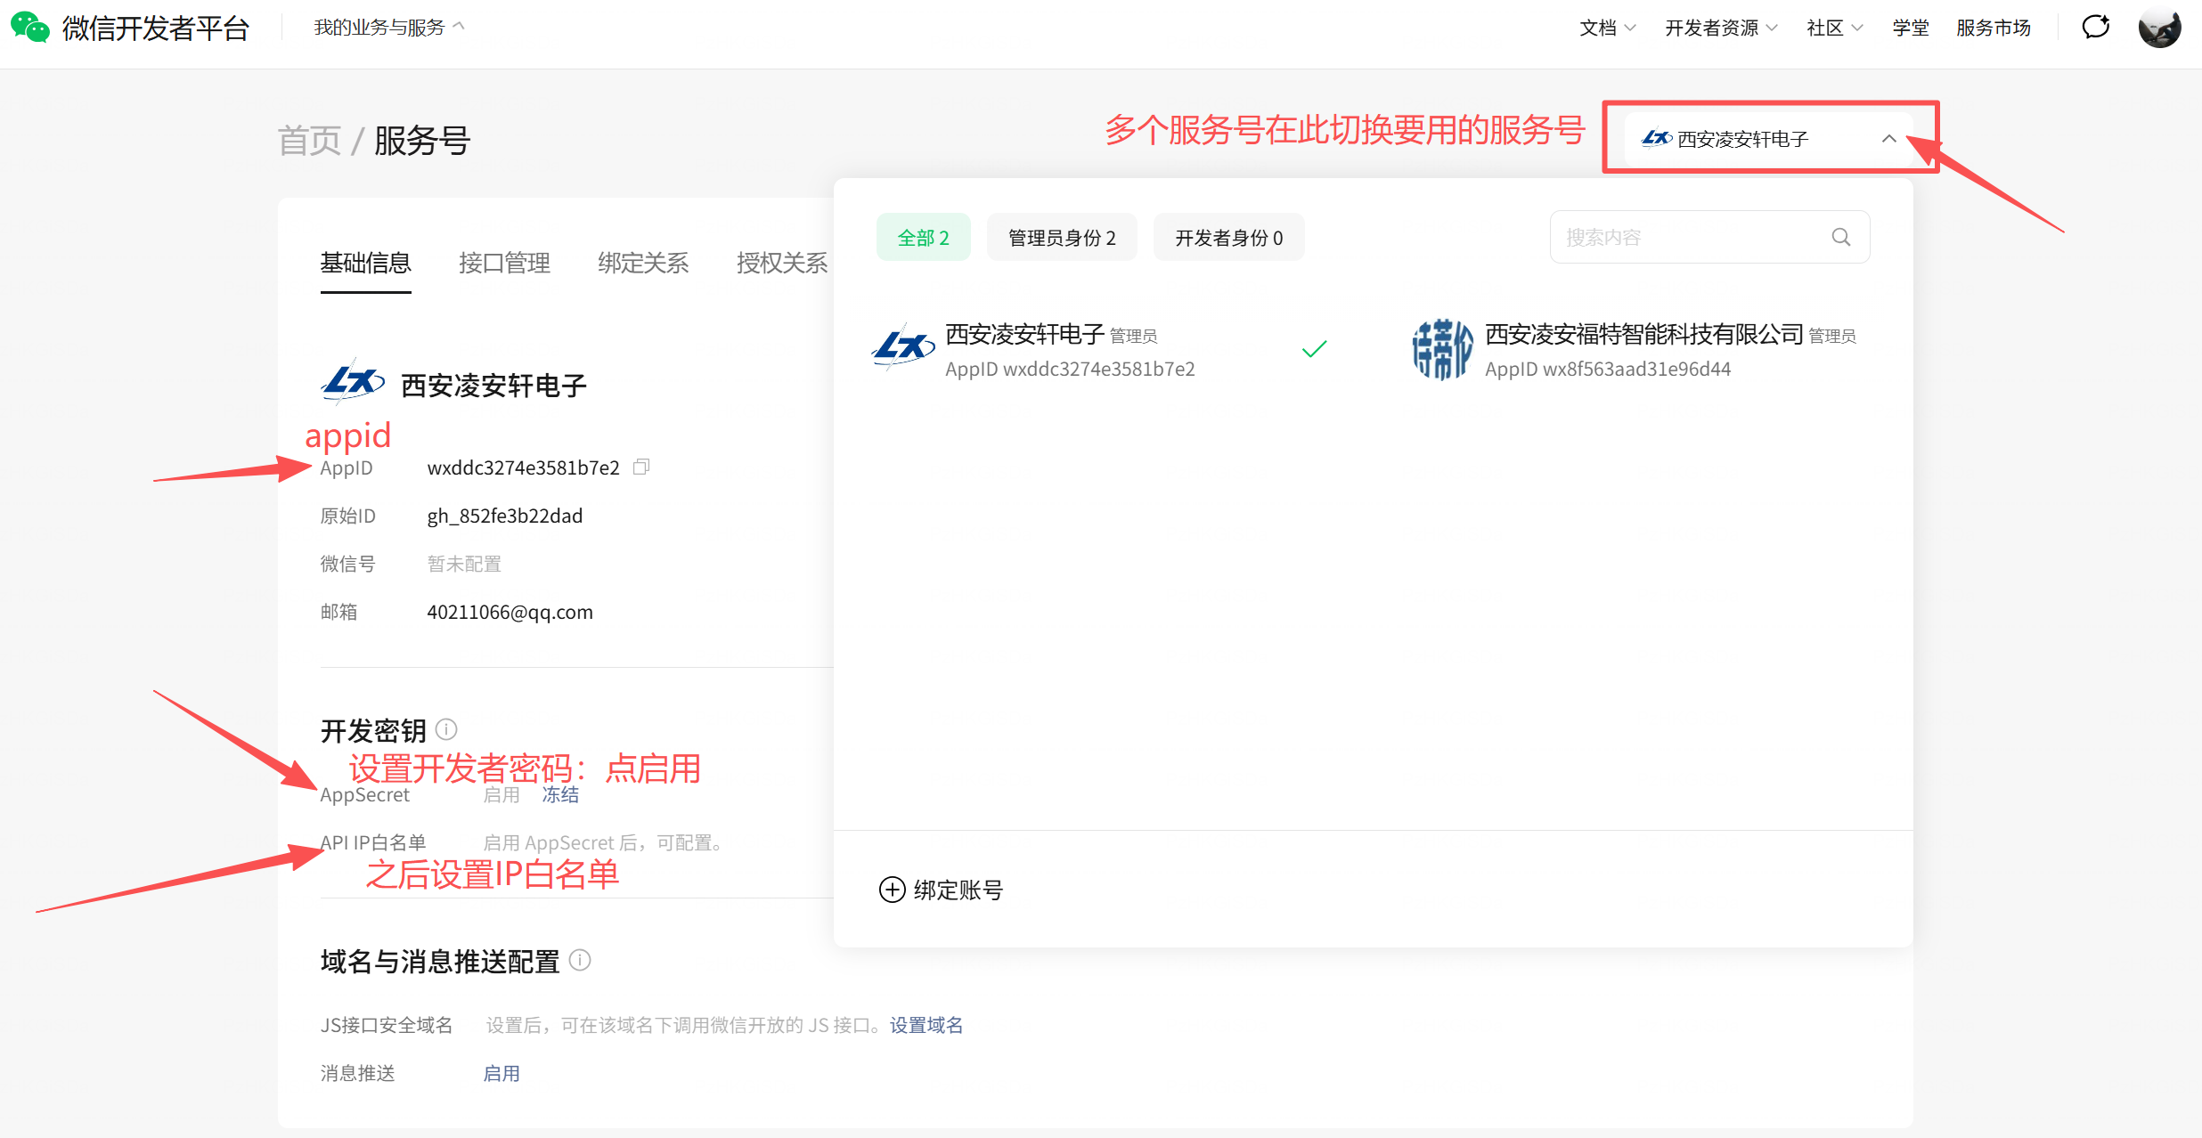Viewport: 2202px width, 1138px height.
Task: Click info icon next to 开发密钥
Action: tap(446, 730)
